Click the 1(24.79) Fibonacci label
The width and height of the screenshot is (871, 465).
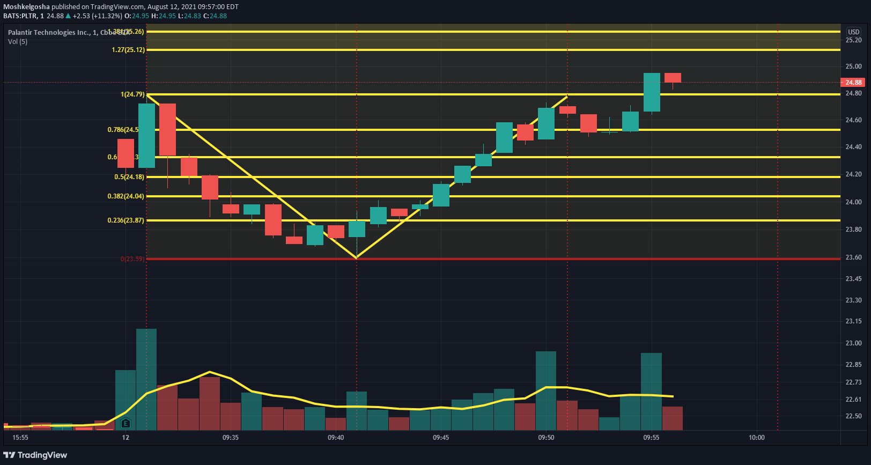(132, 94)
